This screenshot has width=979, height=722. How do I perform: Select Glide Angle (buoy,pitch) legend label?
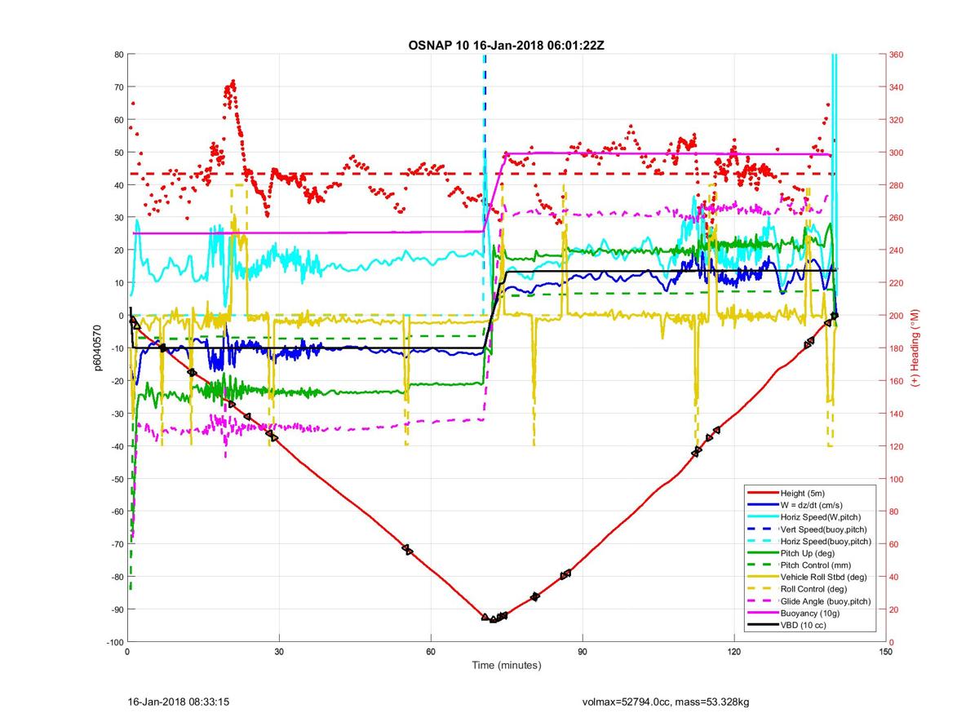[826, 600]
